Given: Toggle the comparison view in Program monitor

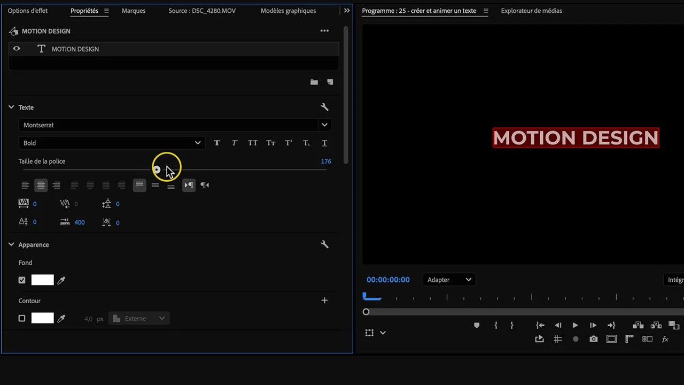Looking at the screenshot, I should (647, 339).
